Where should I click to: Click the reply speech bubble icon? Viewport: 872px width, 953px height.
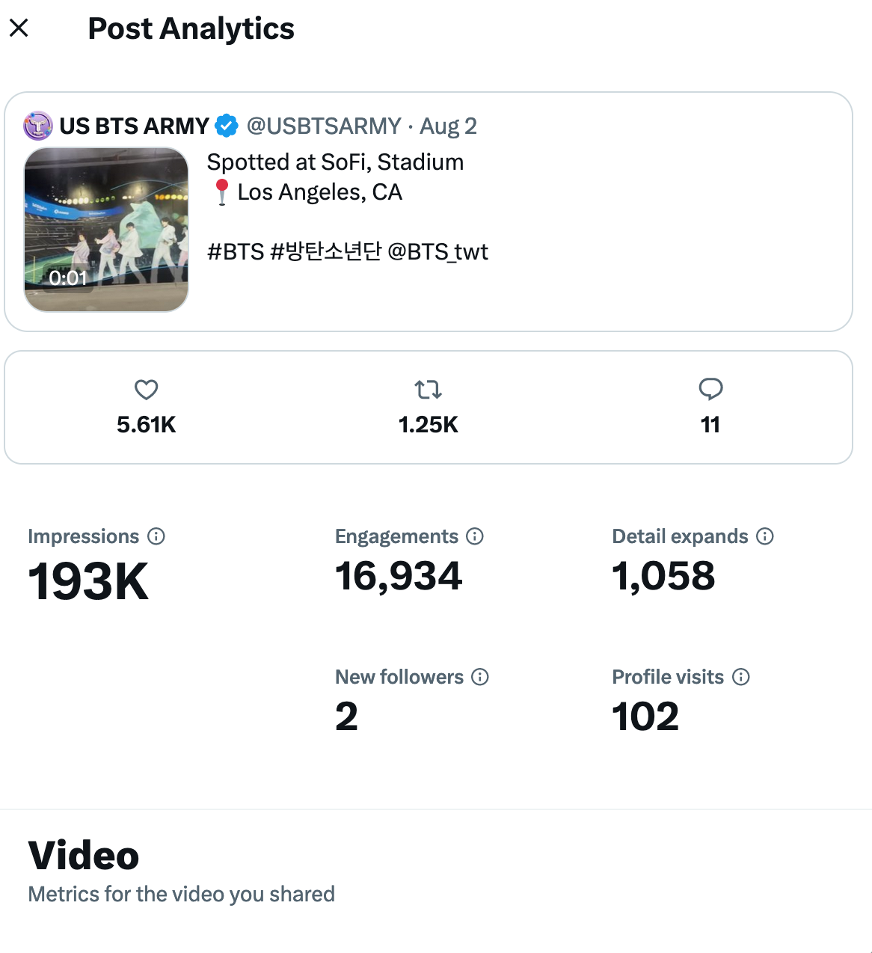[x=710, y=389]
